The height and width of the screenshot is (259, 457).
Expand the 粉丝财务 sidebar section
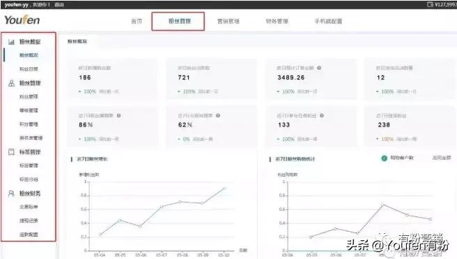30,193
